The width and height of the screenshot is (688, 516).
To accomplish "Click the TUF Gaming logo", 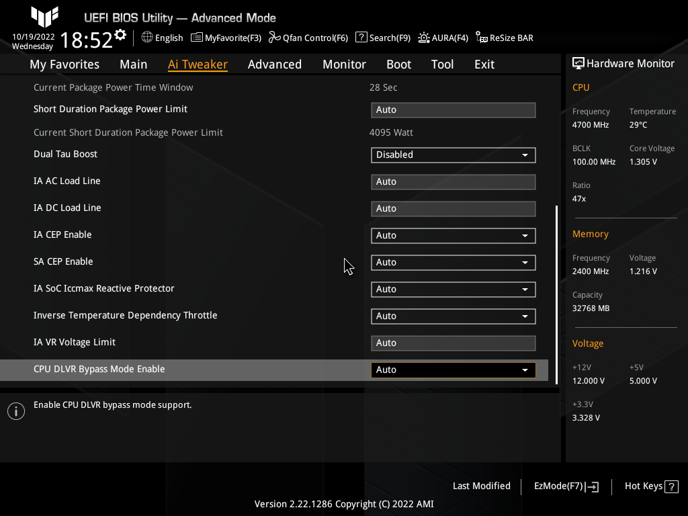I will tap(44, 17).
